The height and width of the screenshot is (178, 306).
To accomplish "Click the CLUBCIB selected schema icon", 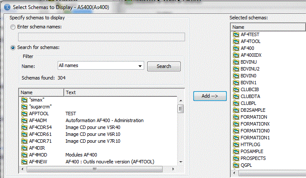I will coord(236,90).
